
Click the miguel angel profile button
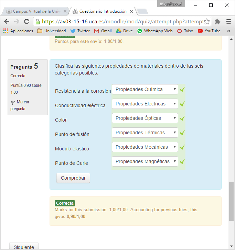[171, 4]
